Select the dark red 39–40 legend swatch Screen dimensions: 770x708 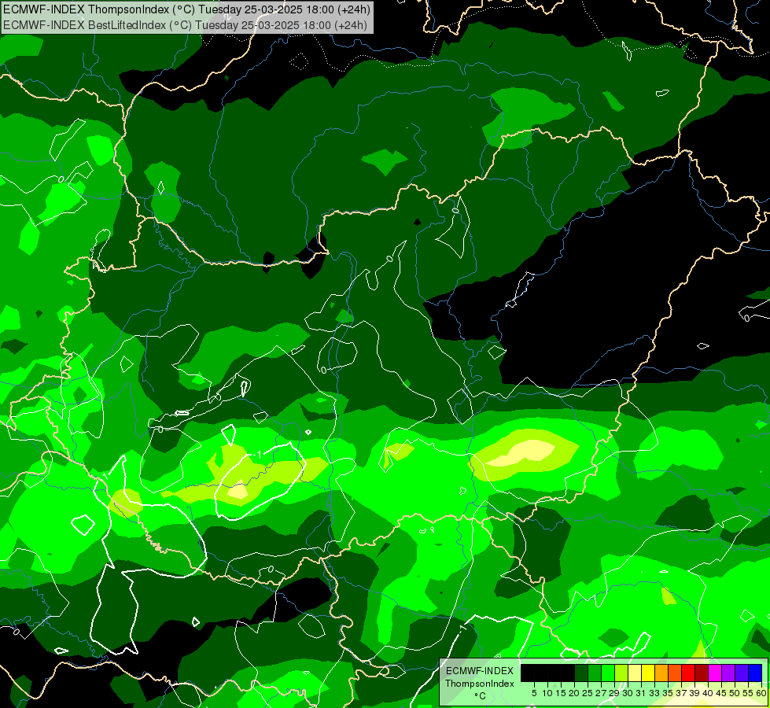pyautogui.click(x=702, y=673)
